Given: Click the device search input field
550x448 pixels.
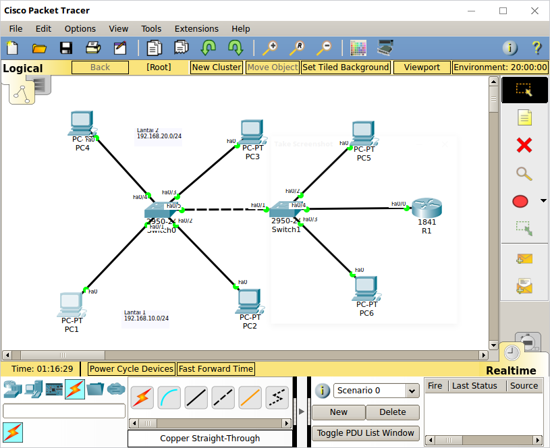Looking at the screenshot, I should [63, 410].
